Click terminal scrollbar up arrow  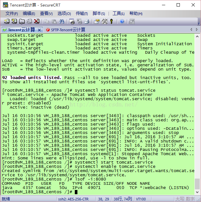point(197,36)
